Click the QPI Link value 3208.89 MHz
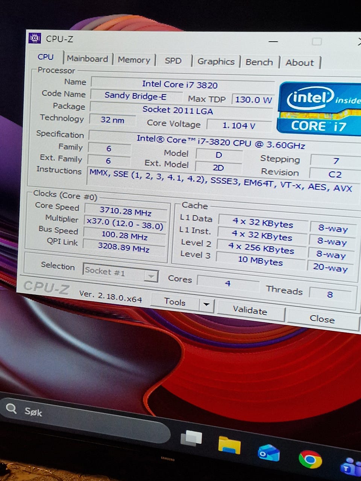Image resolution: width=361 pixels, height=481 pixels. pos(124,248)
